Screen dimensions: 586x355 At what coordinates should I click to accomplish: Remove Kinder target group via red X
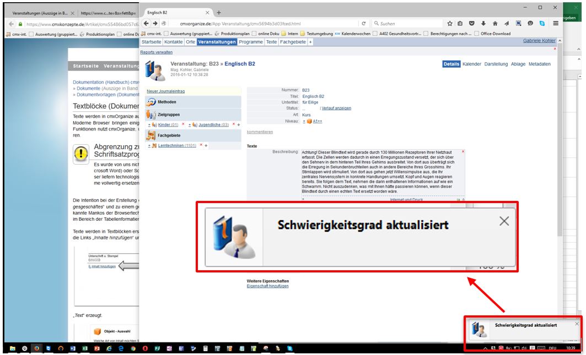(183, 125)
